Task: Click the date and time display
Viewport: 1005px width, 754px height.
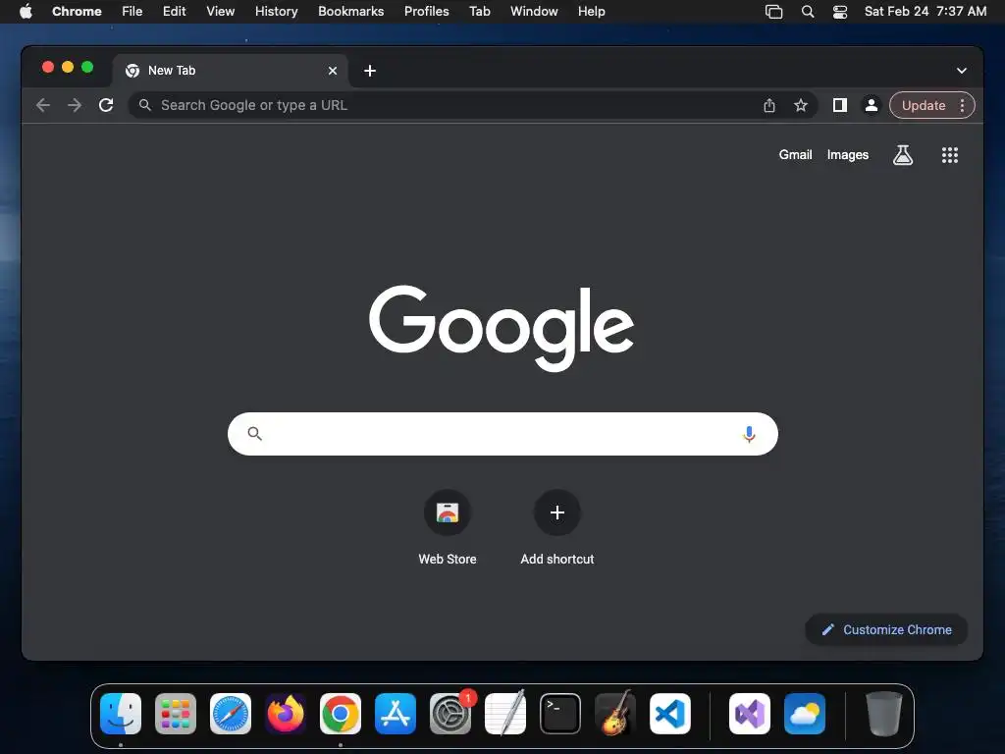Action: 925,11
